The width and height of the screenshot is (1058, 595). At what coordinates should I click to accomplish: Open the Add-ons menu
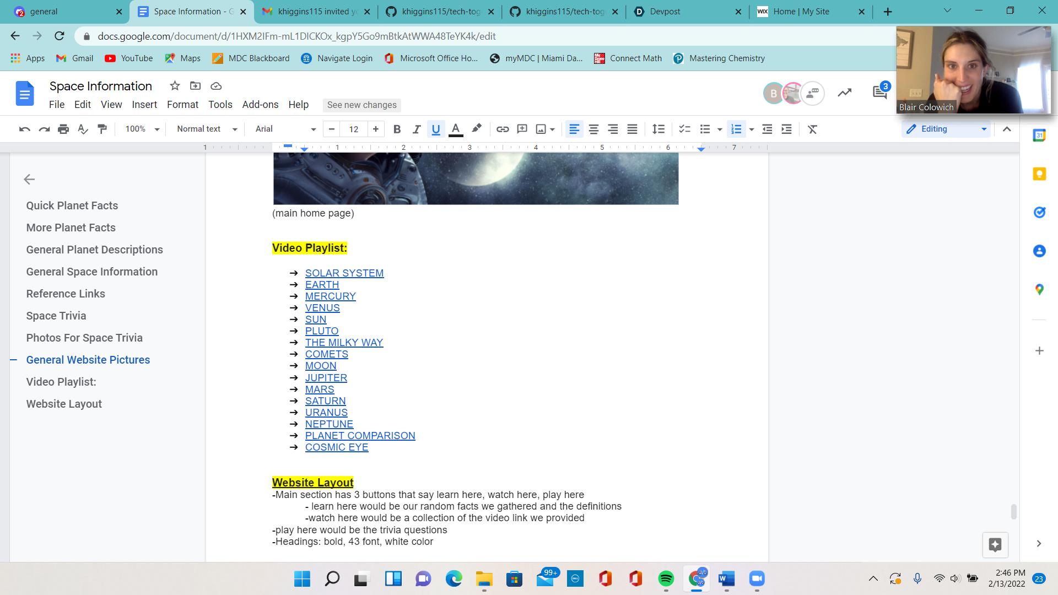[x=260, y=105]
